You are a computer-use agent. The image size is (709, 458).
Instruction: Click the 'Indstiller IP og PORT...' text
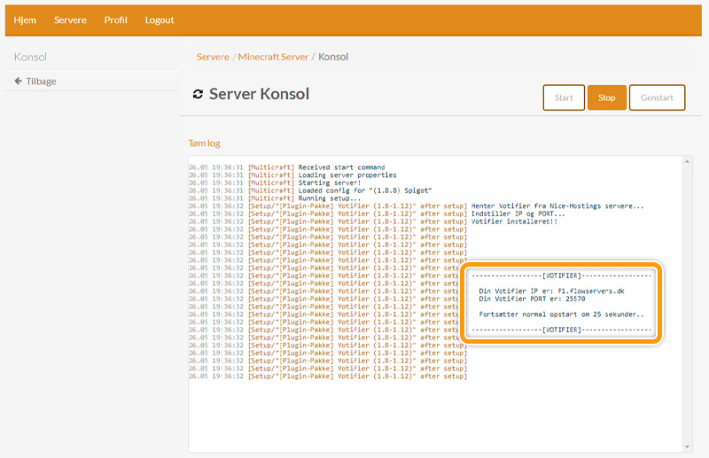click(x=518, y=213)
